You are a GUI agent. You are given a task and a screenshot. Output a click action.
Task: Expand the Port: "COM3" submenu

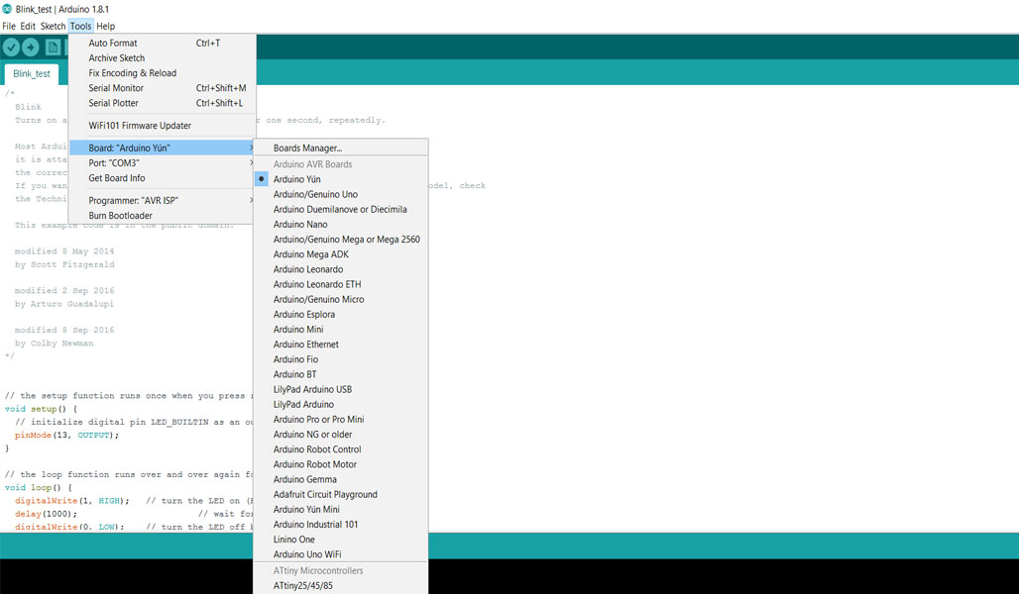pos(162,163)
